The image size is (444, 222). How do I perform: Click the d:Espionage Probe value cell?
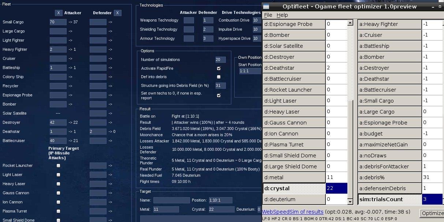(x=336, y=24)
